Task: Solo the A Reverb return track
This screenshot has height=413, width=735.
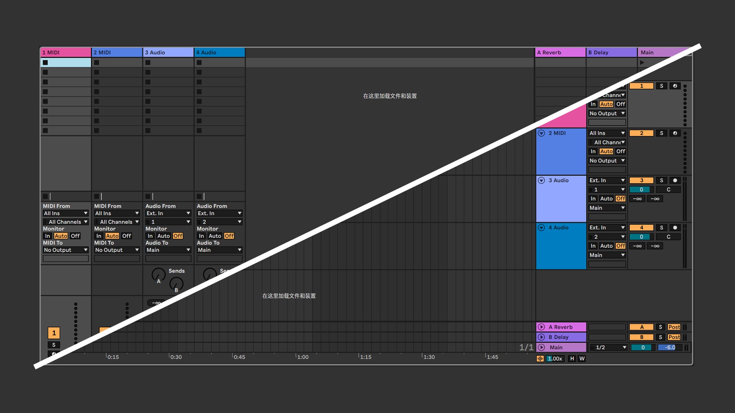Action: 660,327
